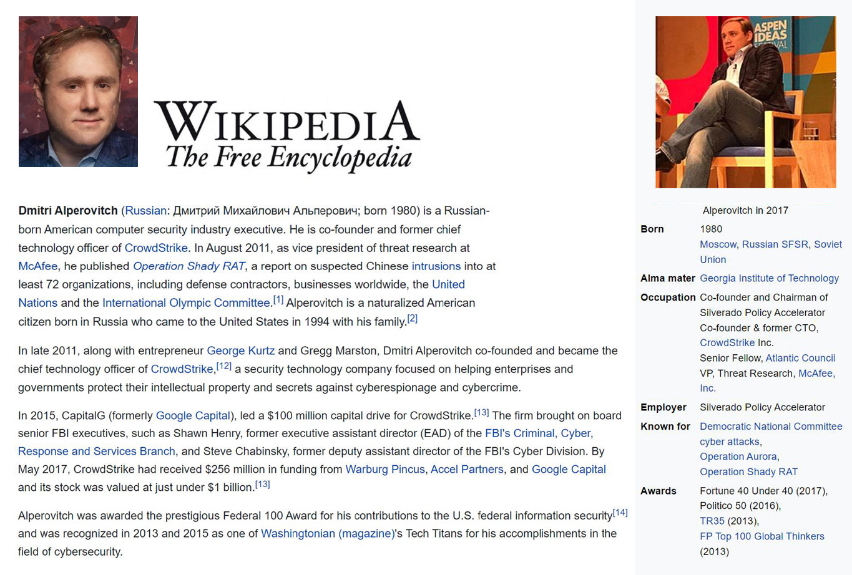This screenshot has width=852, height=575.
Task: Open infobox photo captioned Alperovitch in 2017
Action: (x=745, y=102)
